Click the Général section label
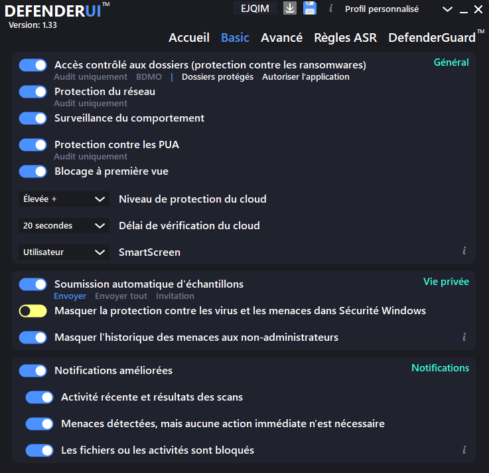The width and height of the screenshot is (489, 473). click(451, 62)
